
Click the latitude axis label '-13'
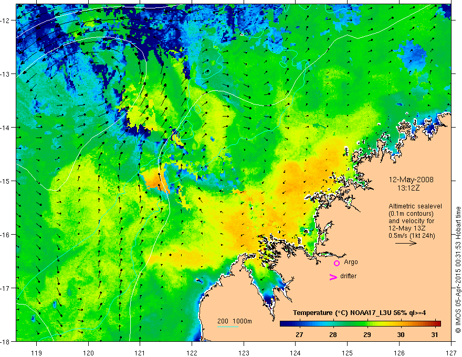[6, 73]
